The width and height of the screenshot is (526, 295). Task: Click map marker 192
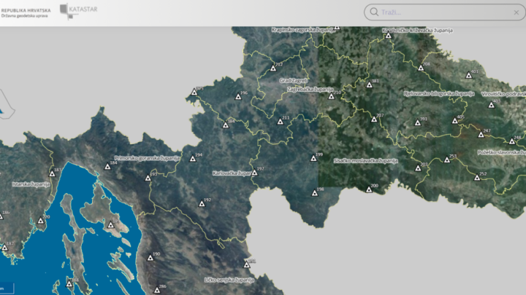pos(200,205)
